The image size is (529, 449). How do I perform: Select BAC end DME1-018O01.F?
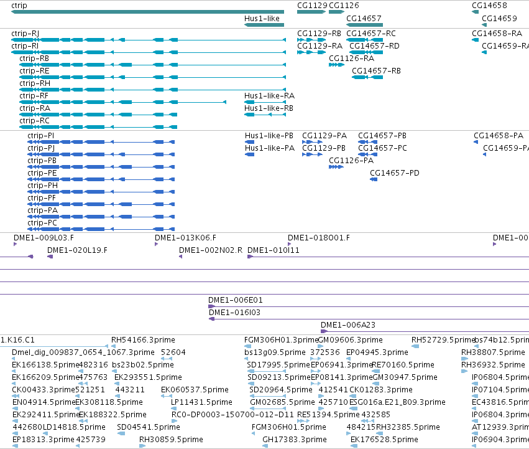[318, 238]
